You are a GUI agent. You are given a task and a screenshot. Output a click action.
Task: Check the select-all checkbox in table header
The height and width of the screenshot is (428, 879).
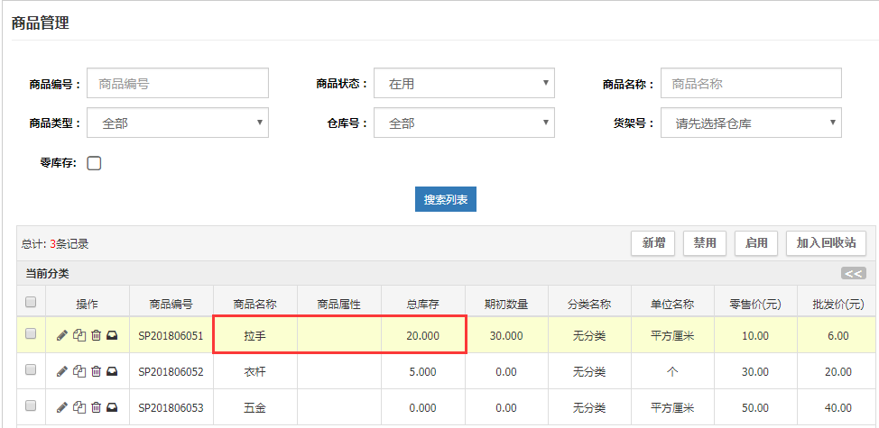(31, 302)
